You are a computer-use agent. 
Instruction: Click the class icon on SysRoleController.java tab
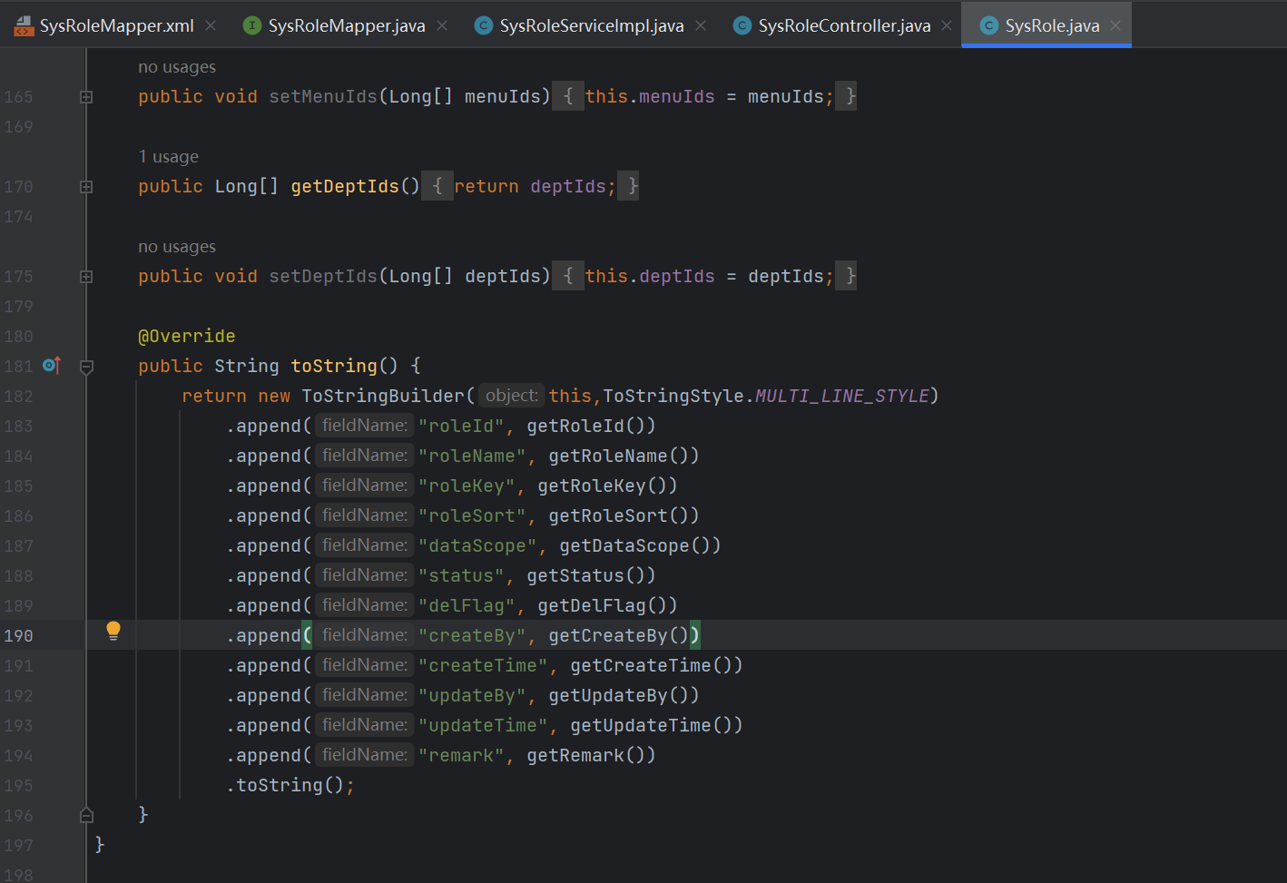tap(742, 26)
